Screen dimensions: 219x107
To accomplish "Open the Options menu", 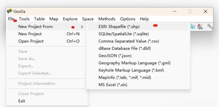I will coord(128,19).
